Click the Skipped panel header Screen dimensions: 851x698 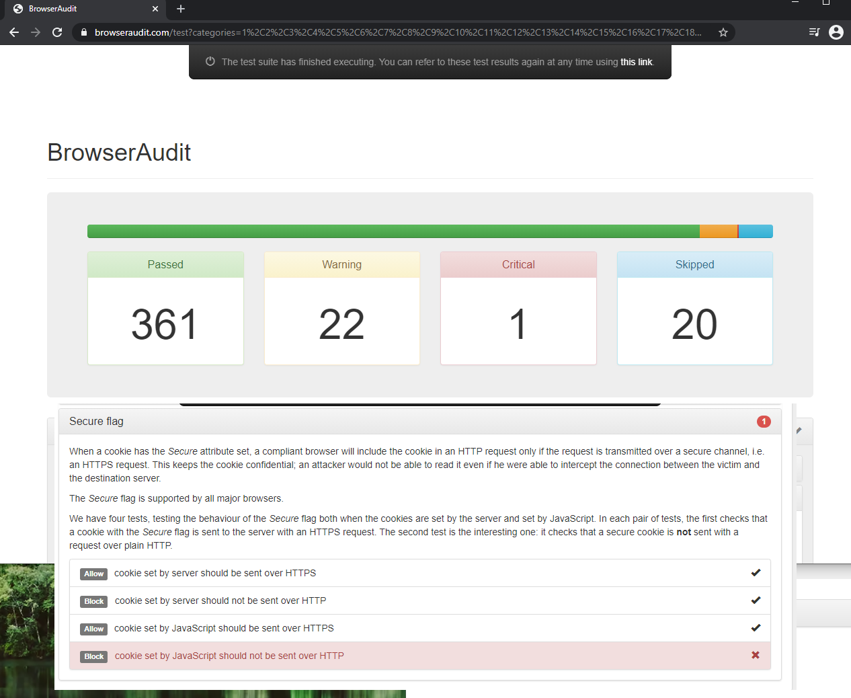click(695, 265)
